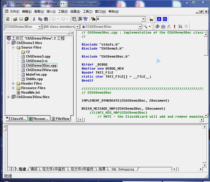Switch to the 在文件1中查找 output tab
Screen dimensions: 210x182
tap(54, 169)
